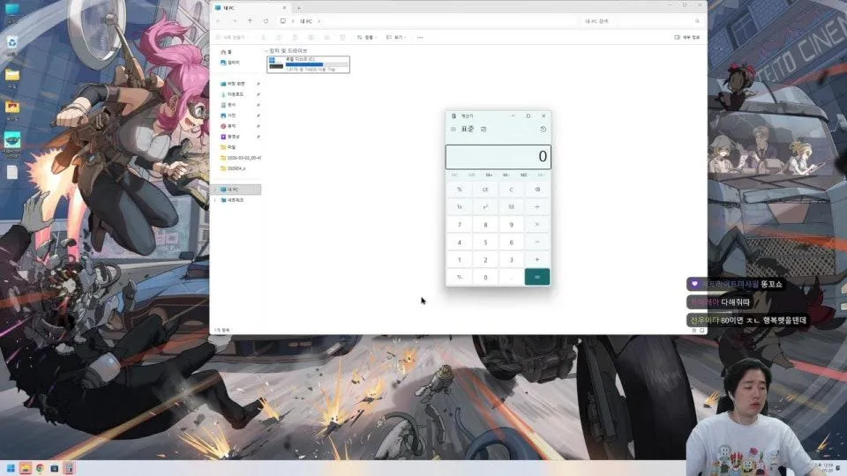The height and width of the screenshot is (476, 847).
Task: Click the multiply key in calculator
Action: (x=537, y=225)
